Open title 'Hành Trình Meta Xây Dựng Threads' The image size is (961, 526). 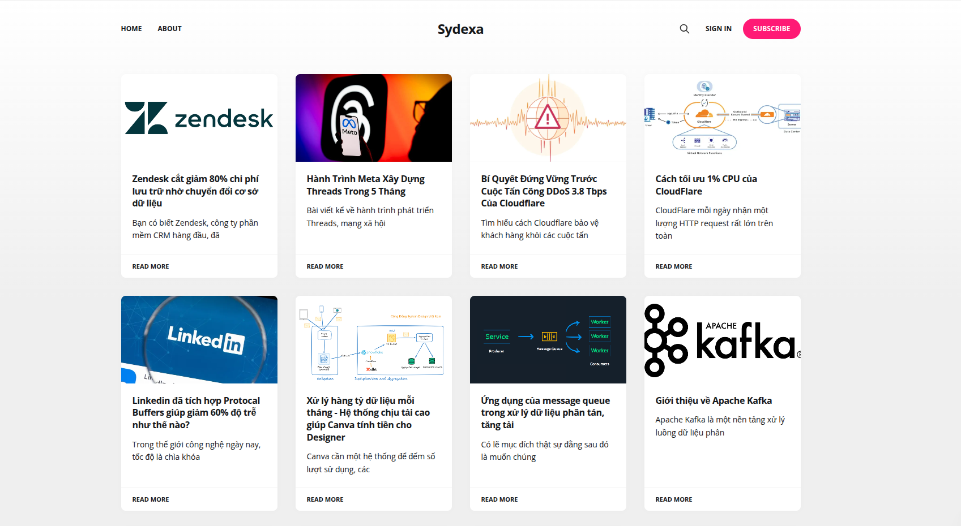tap(366, 185)
